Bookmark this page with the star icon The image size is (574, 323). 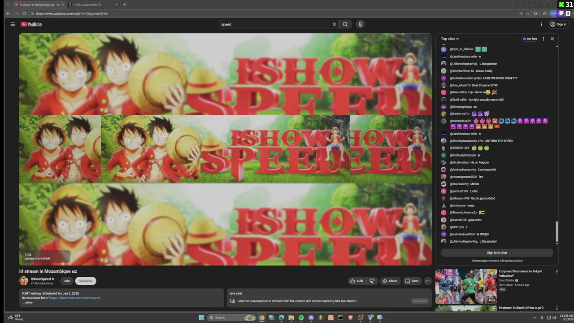click(x=527, y=13)
